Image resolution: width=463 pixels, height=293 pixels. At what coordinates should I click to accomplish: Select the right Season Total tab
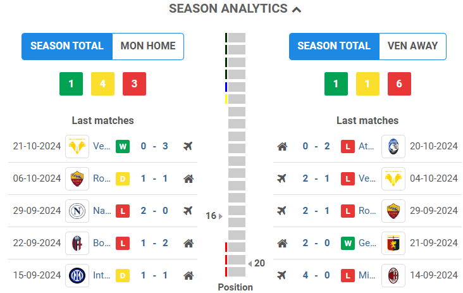pos(333,46)
